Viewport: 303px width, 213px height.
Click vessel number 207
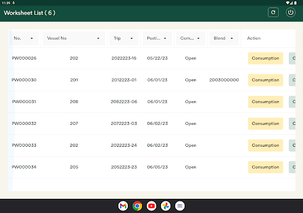[74, 124]
